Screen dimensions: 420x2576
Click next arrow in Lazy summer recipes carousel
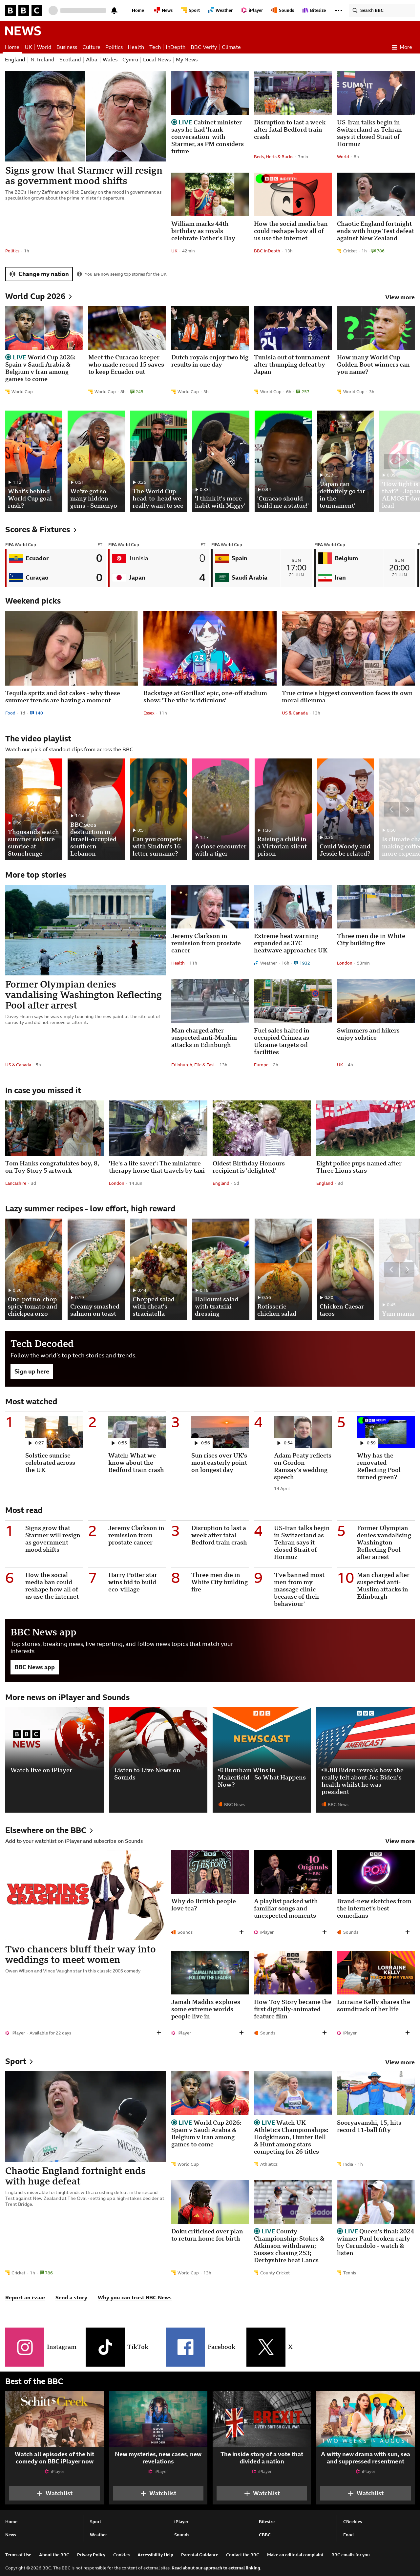[x=407, y=1269]
